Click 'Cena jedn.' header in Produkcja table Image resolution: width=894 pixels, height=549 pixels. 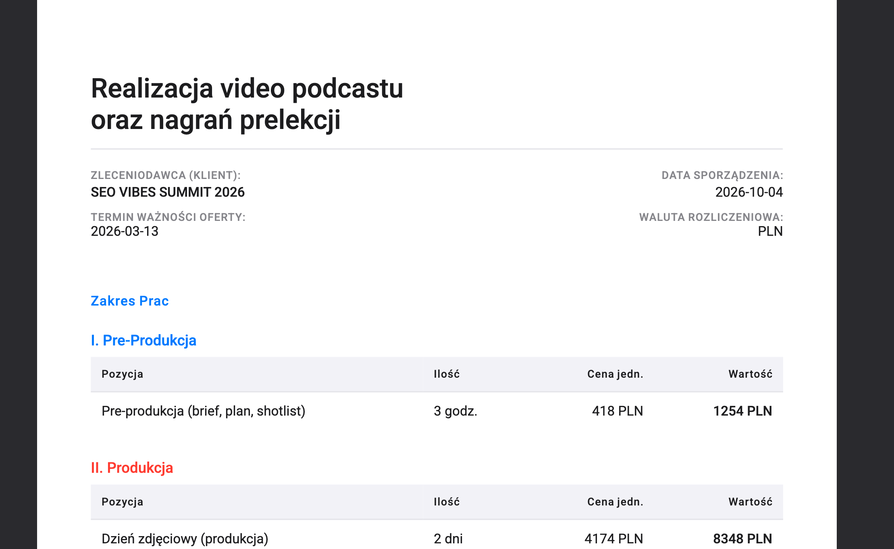(x=615, y=502)
